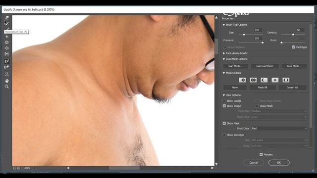This screenshot has height=178, width=317.
Task: Click the Add to Selection mask icon
Action: click(x=253, y=80)
